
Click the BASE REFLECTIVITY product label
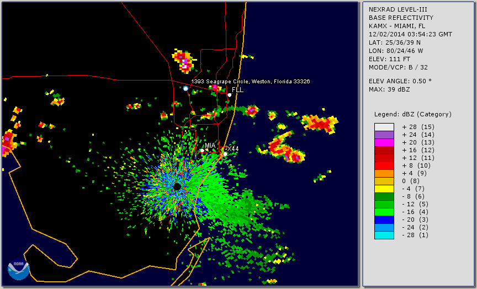tap(401, 18)
